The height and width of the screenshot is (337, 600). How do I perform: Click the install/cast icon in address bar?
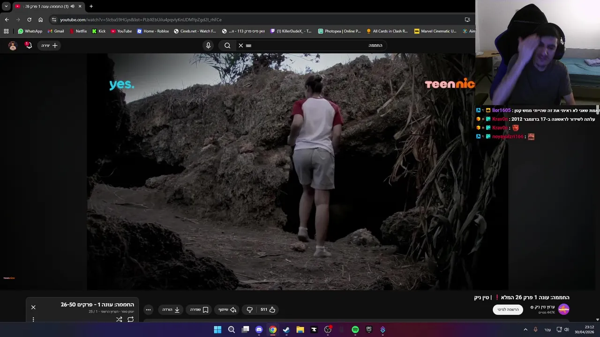467,20
